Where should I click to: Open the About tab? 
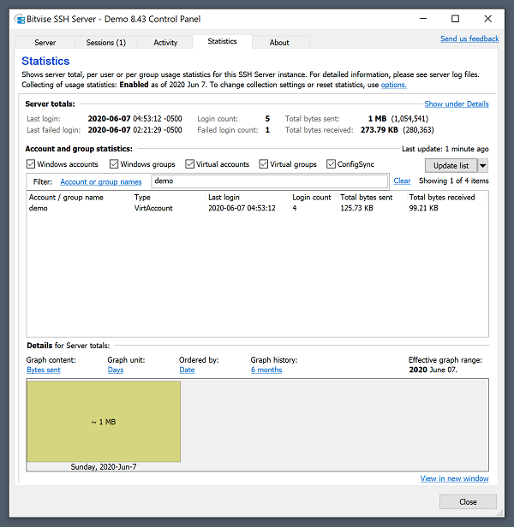tap(279, 43)
